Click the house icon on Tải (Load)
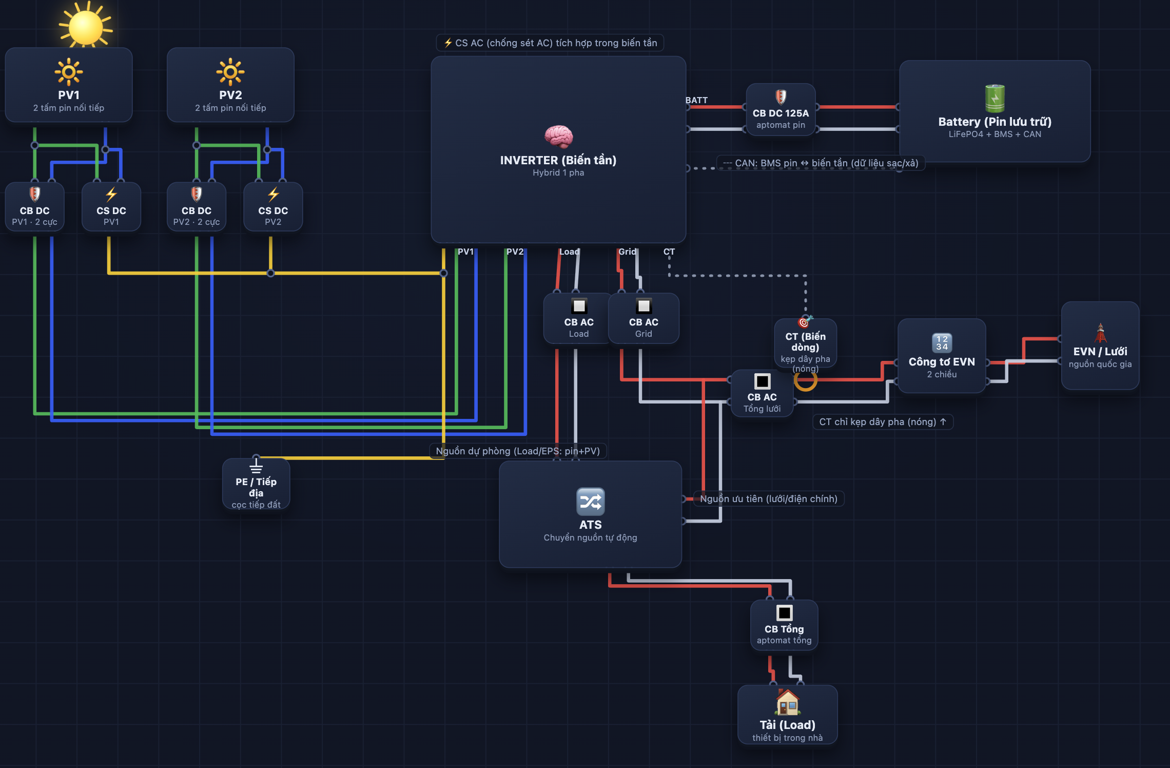 787,702
